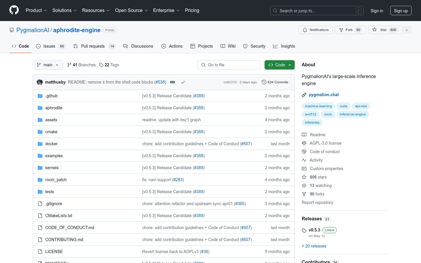421x263 pixels.
Task: Click the Sign up button
Action: (x=401, y=11)
